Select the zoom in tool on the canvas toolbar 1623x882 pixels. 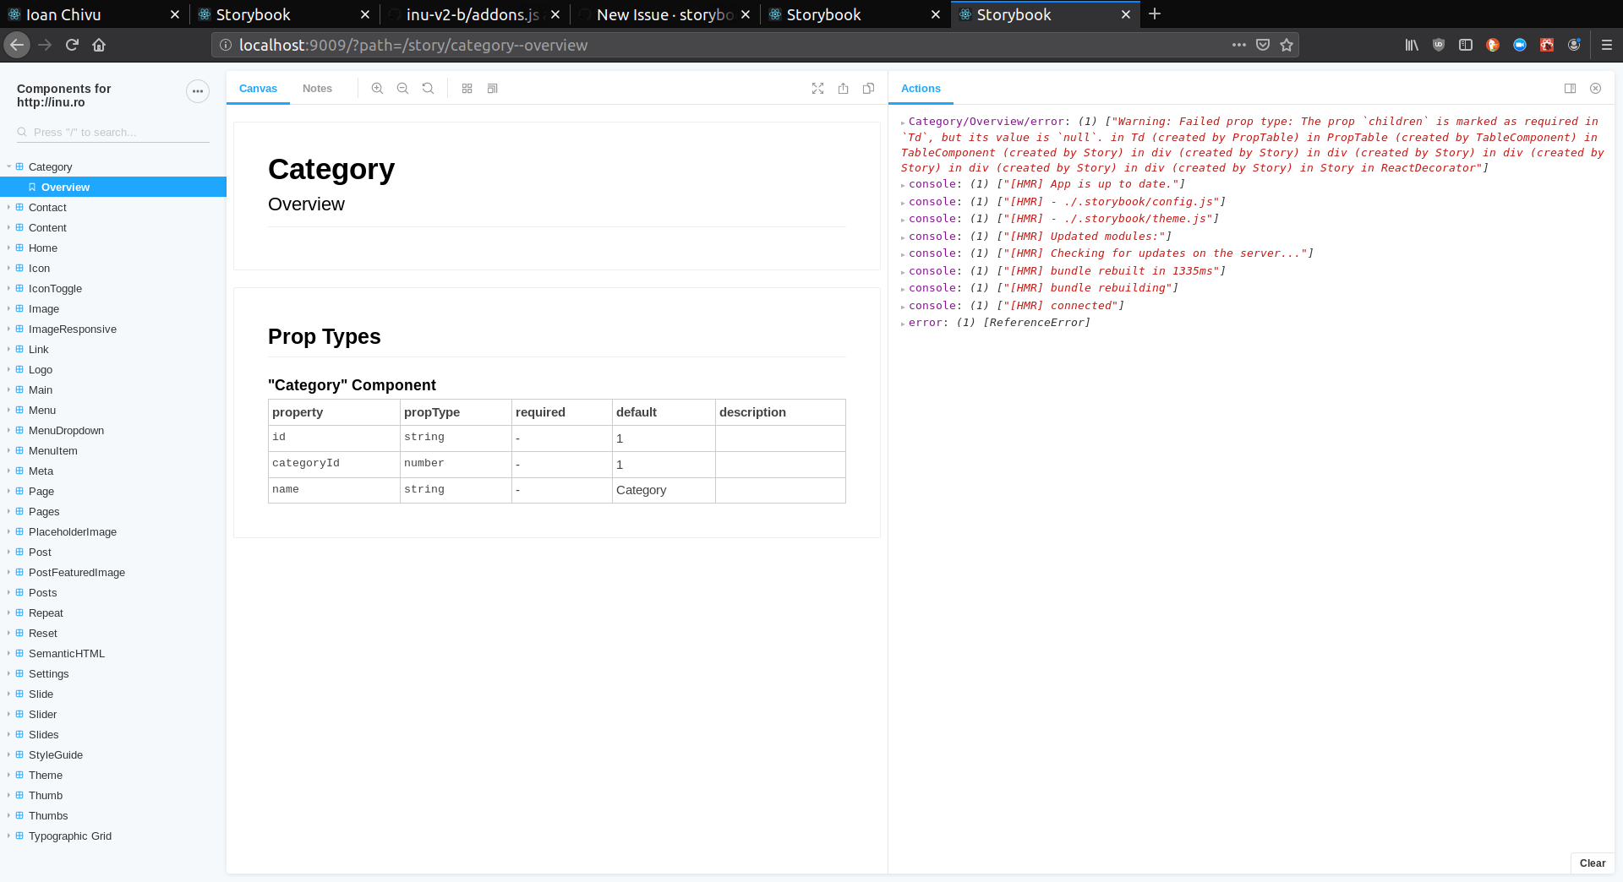[x=377, y=88]
